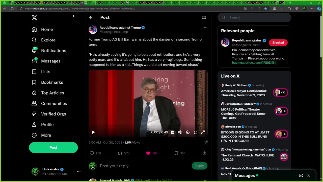Open reader view icon beside Post header

coord(204,17)
